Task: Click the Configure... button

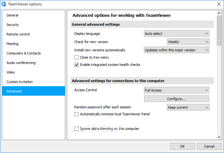Action: [x=176, y=99]
